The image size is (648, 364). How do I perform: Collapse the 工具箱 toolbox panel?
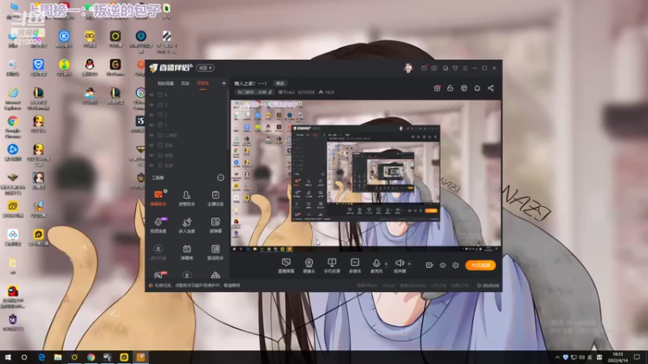(220, 178)
